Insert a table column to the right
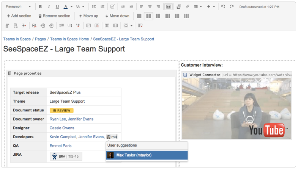This screenshot has width=298, height=169. (70, 26)
